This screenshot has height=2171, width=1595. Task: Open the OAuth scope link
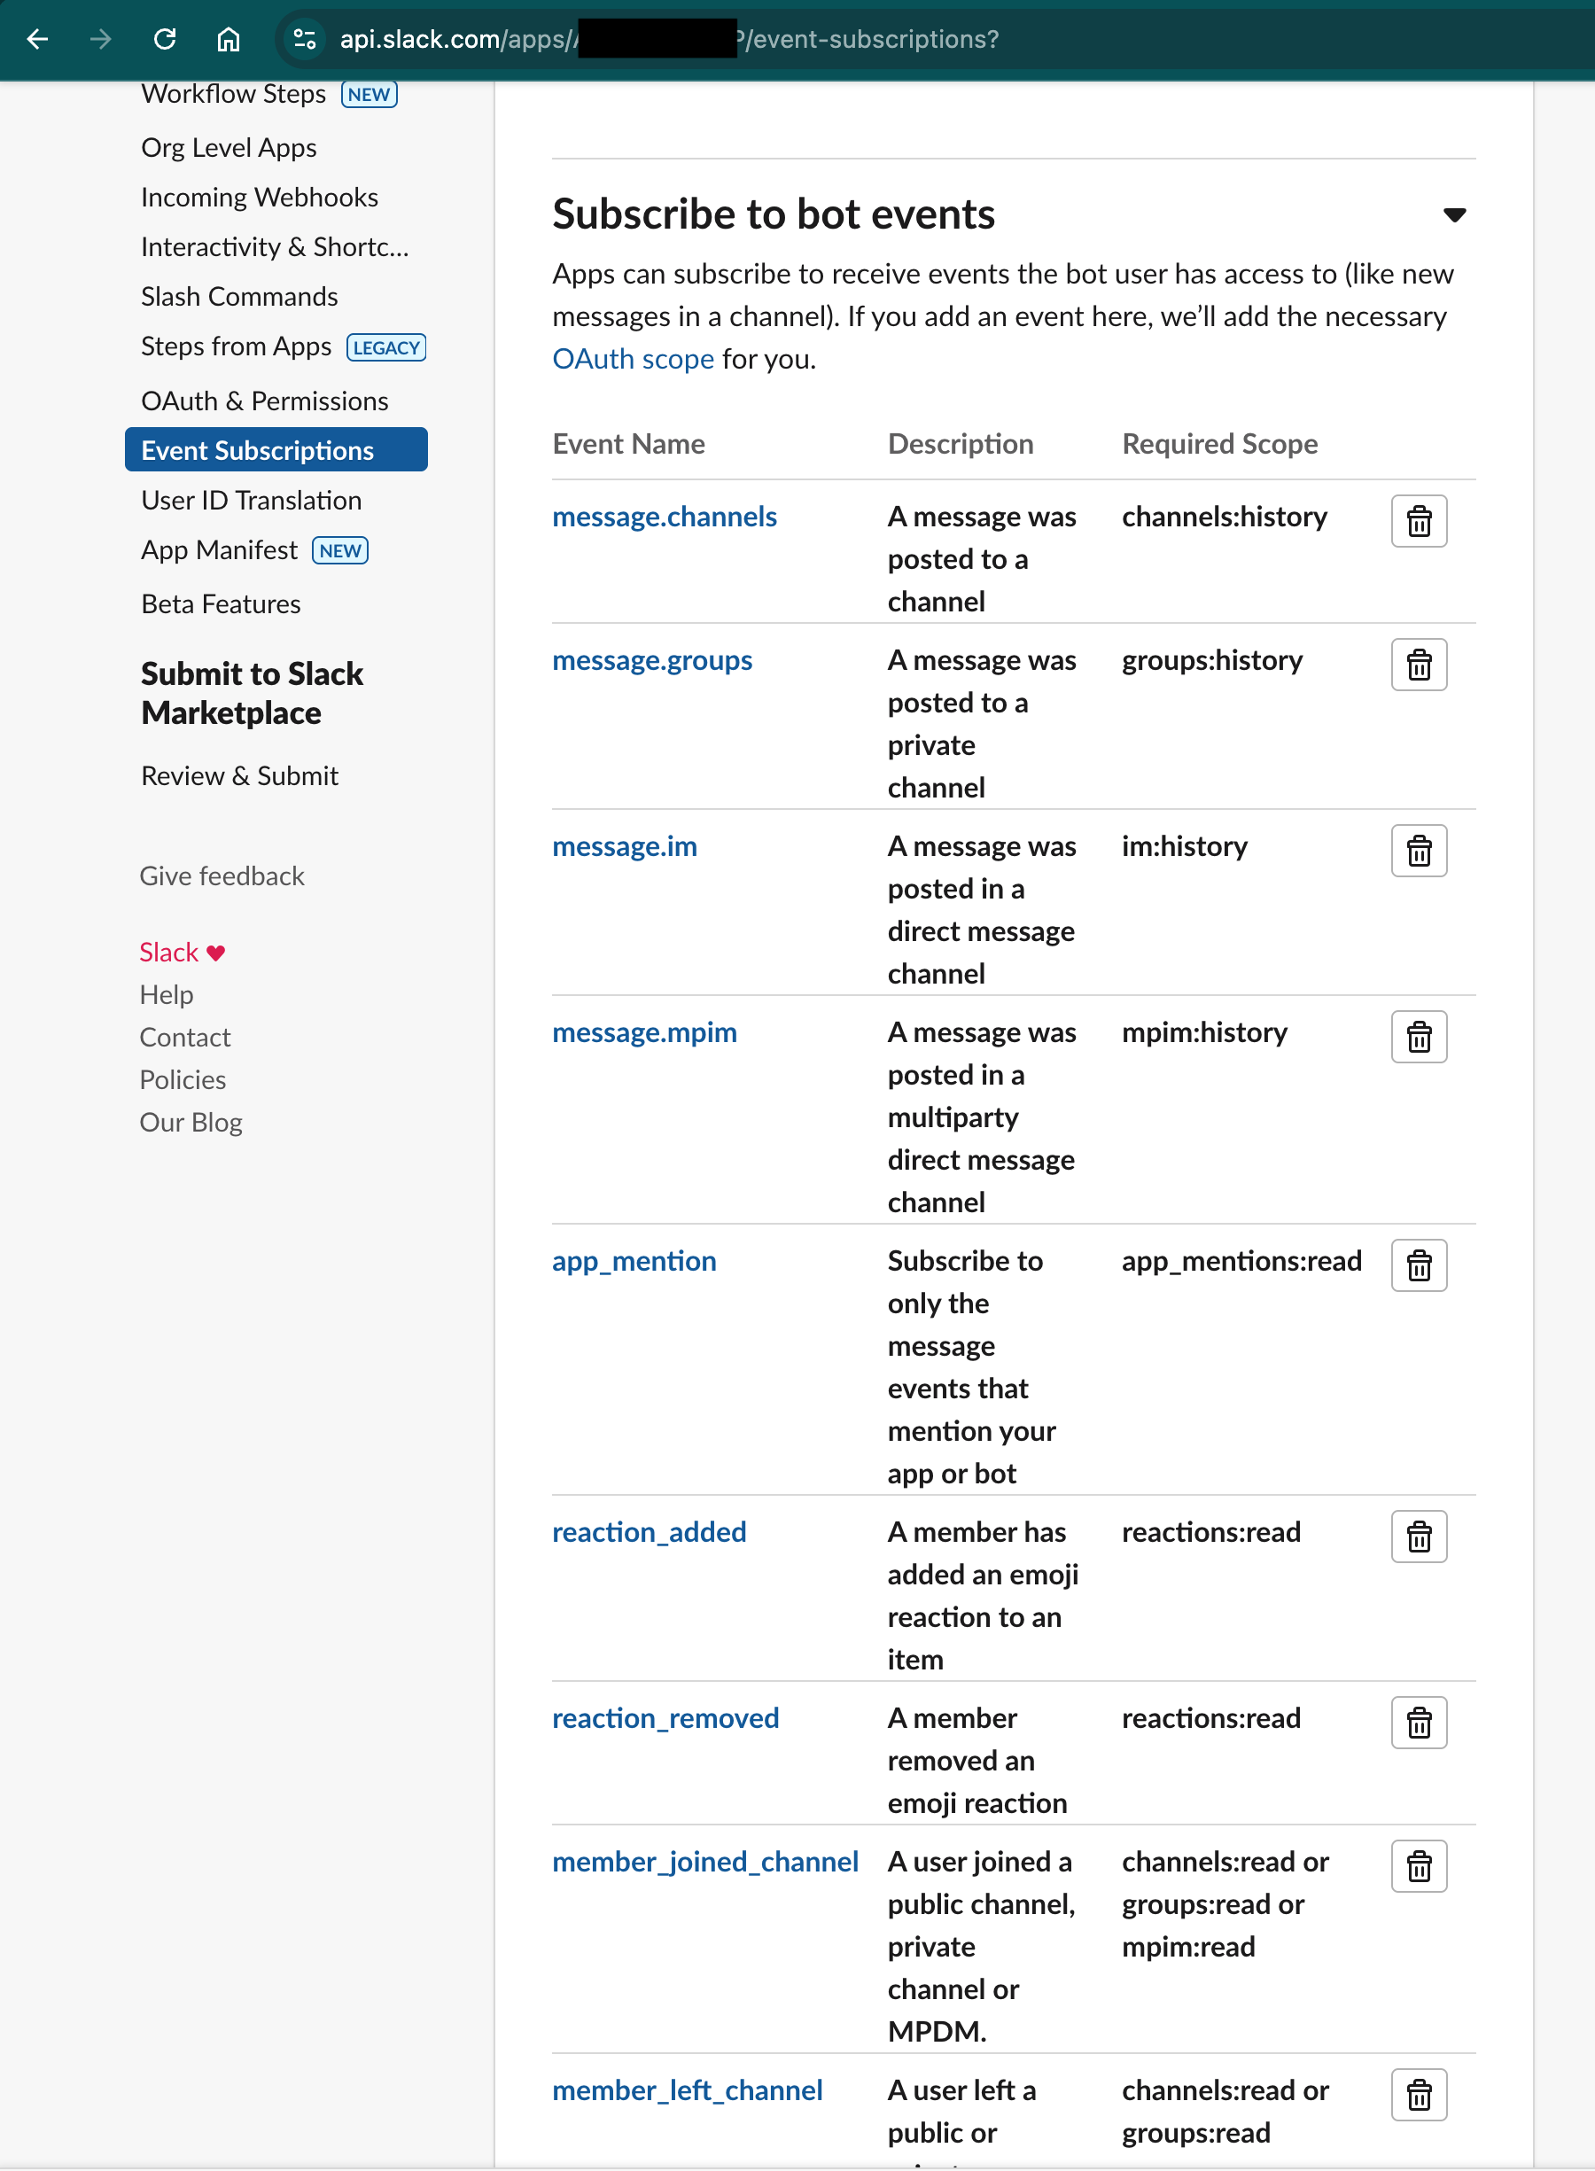pos(633,358)
